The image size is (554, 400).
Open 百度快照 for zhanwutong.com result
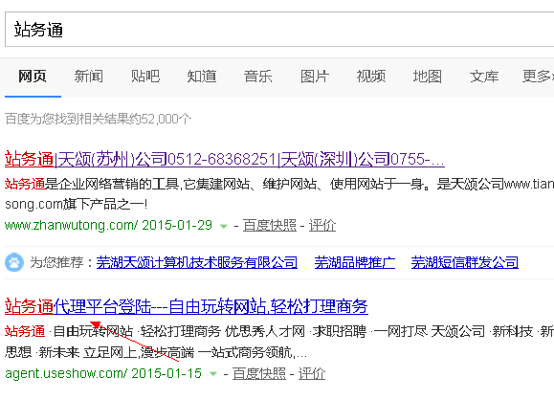point(270,226)
